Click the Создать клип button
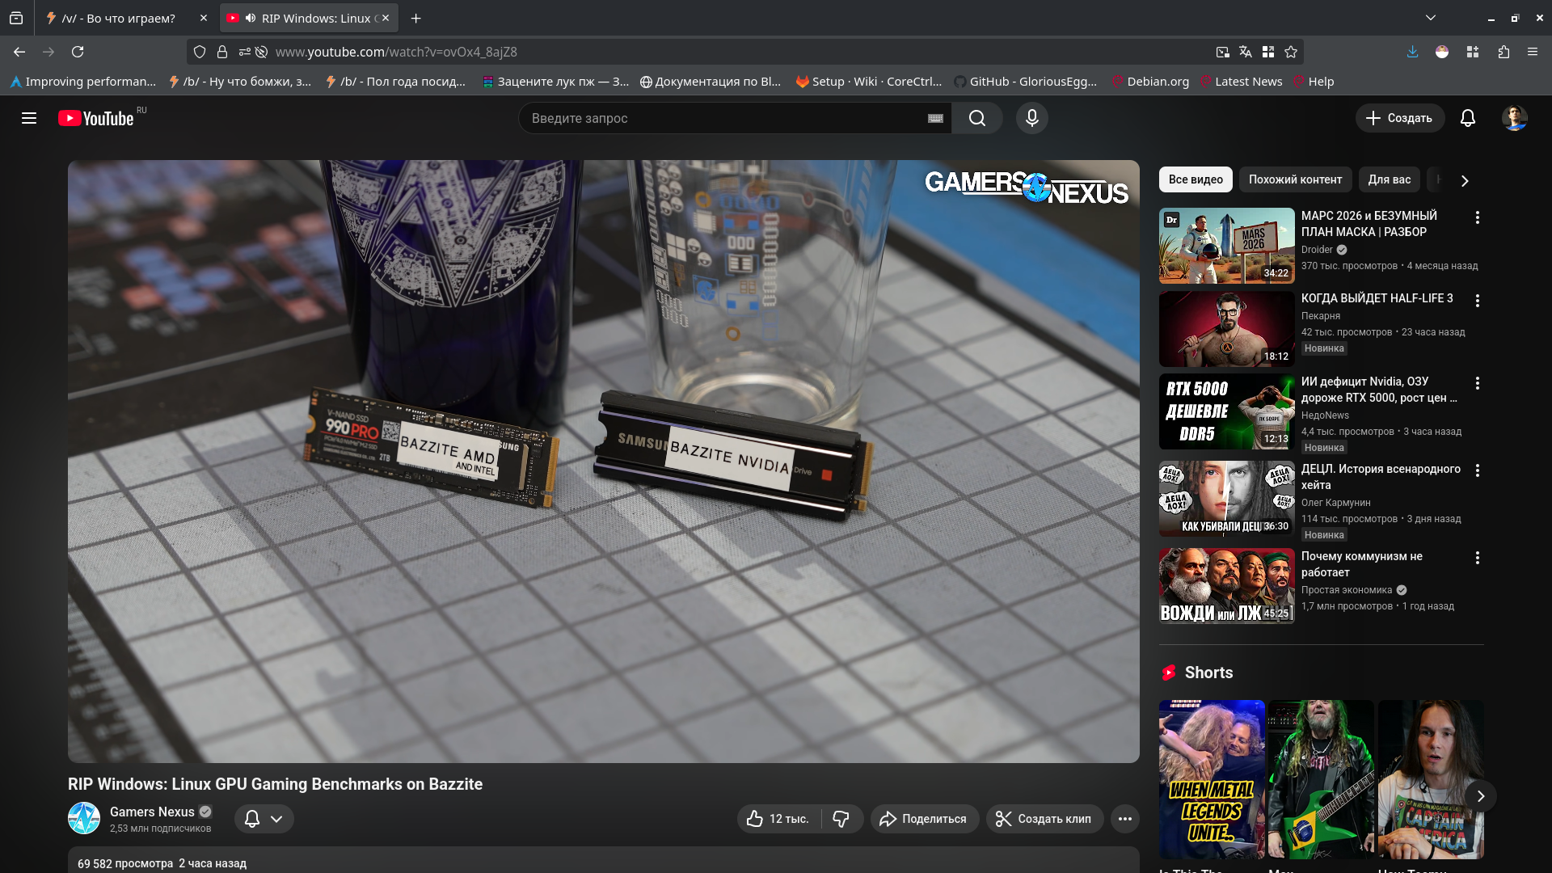Screen dimensions: 1552x873 pyautogui.click(x=1044, y=819)
